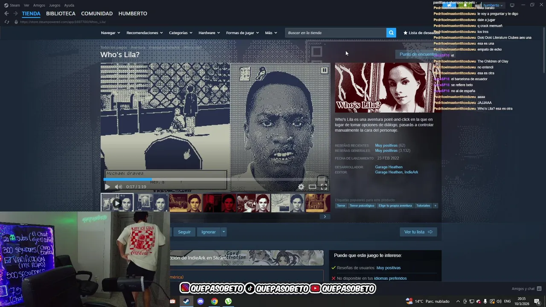Click the Todos los juegos breadcrumb
Screen dimensions: 546x307
tap(113, 47)
